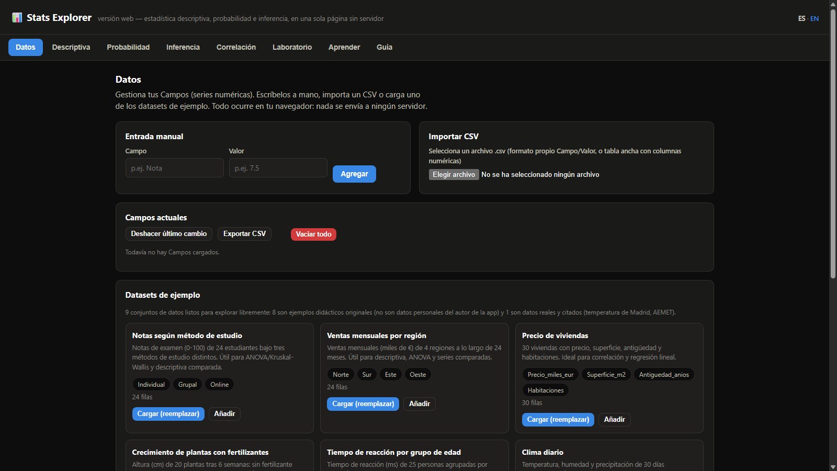Go to the Inferencia tab
This screenshot has width=837, height=471.
tap(183, 47)
